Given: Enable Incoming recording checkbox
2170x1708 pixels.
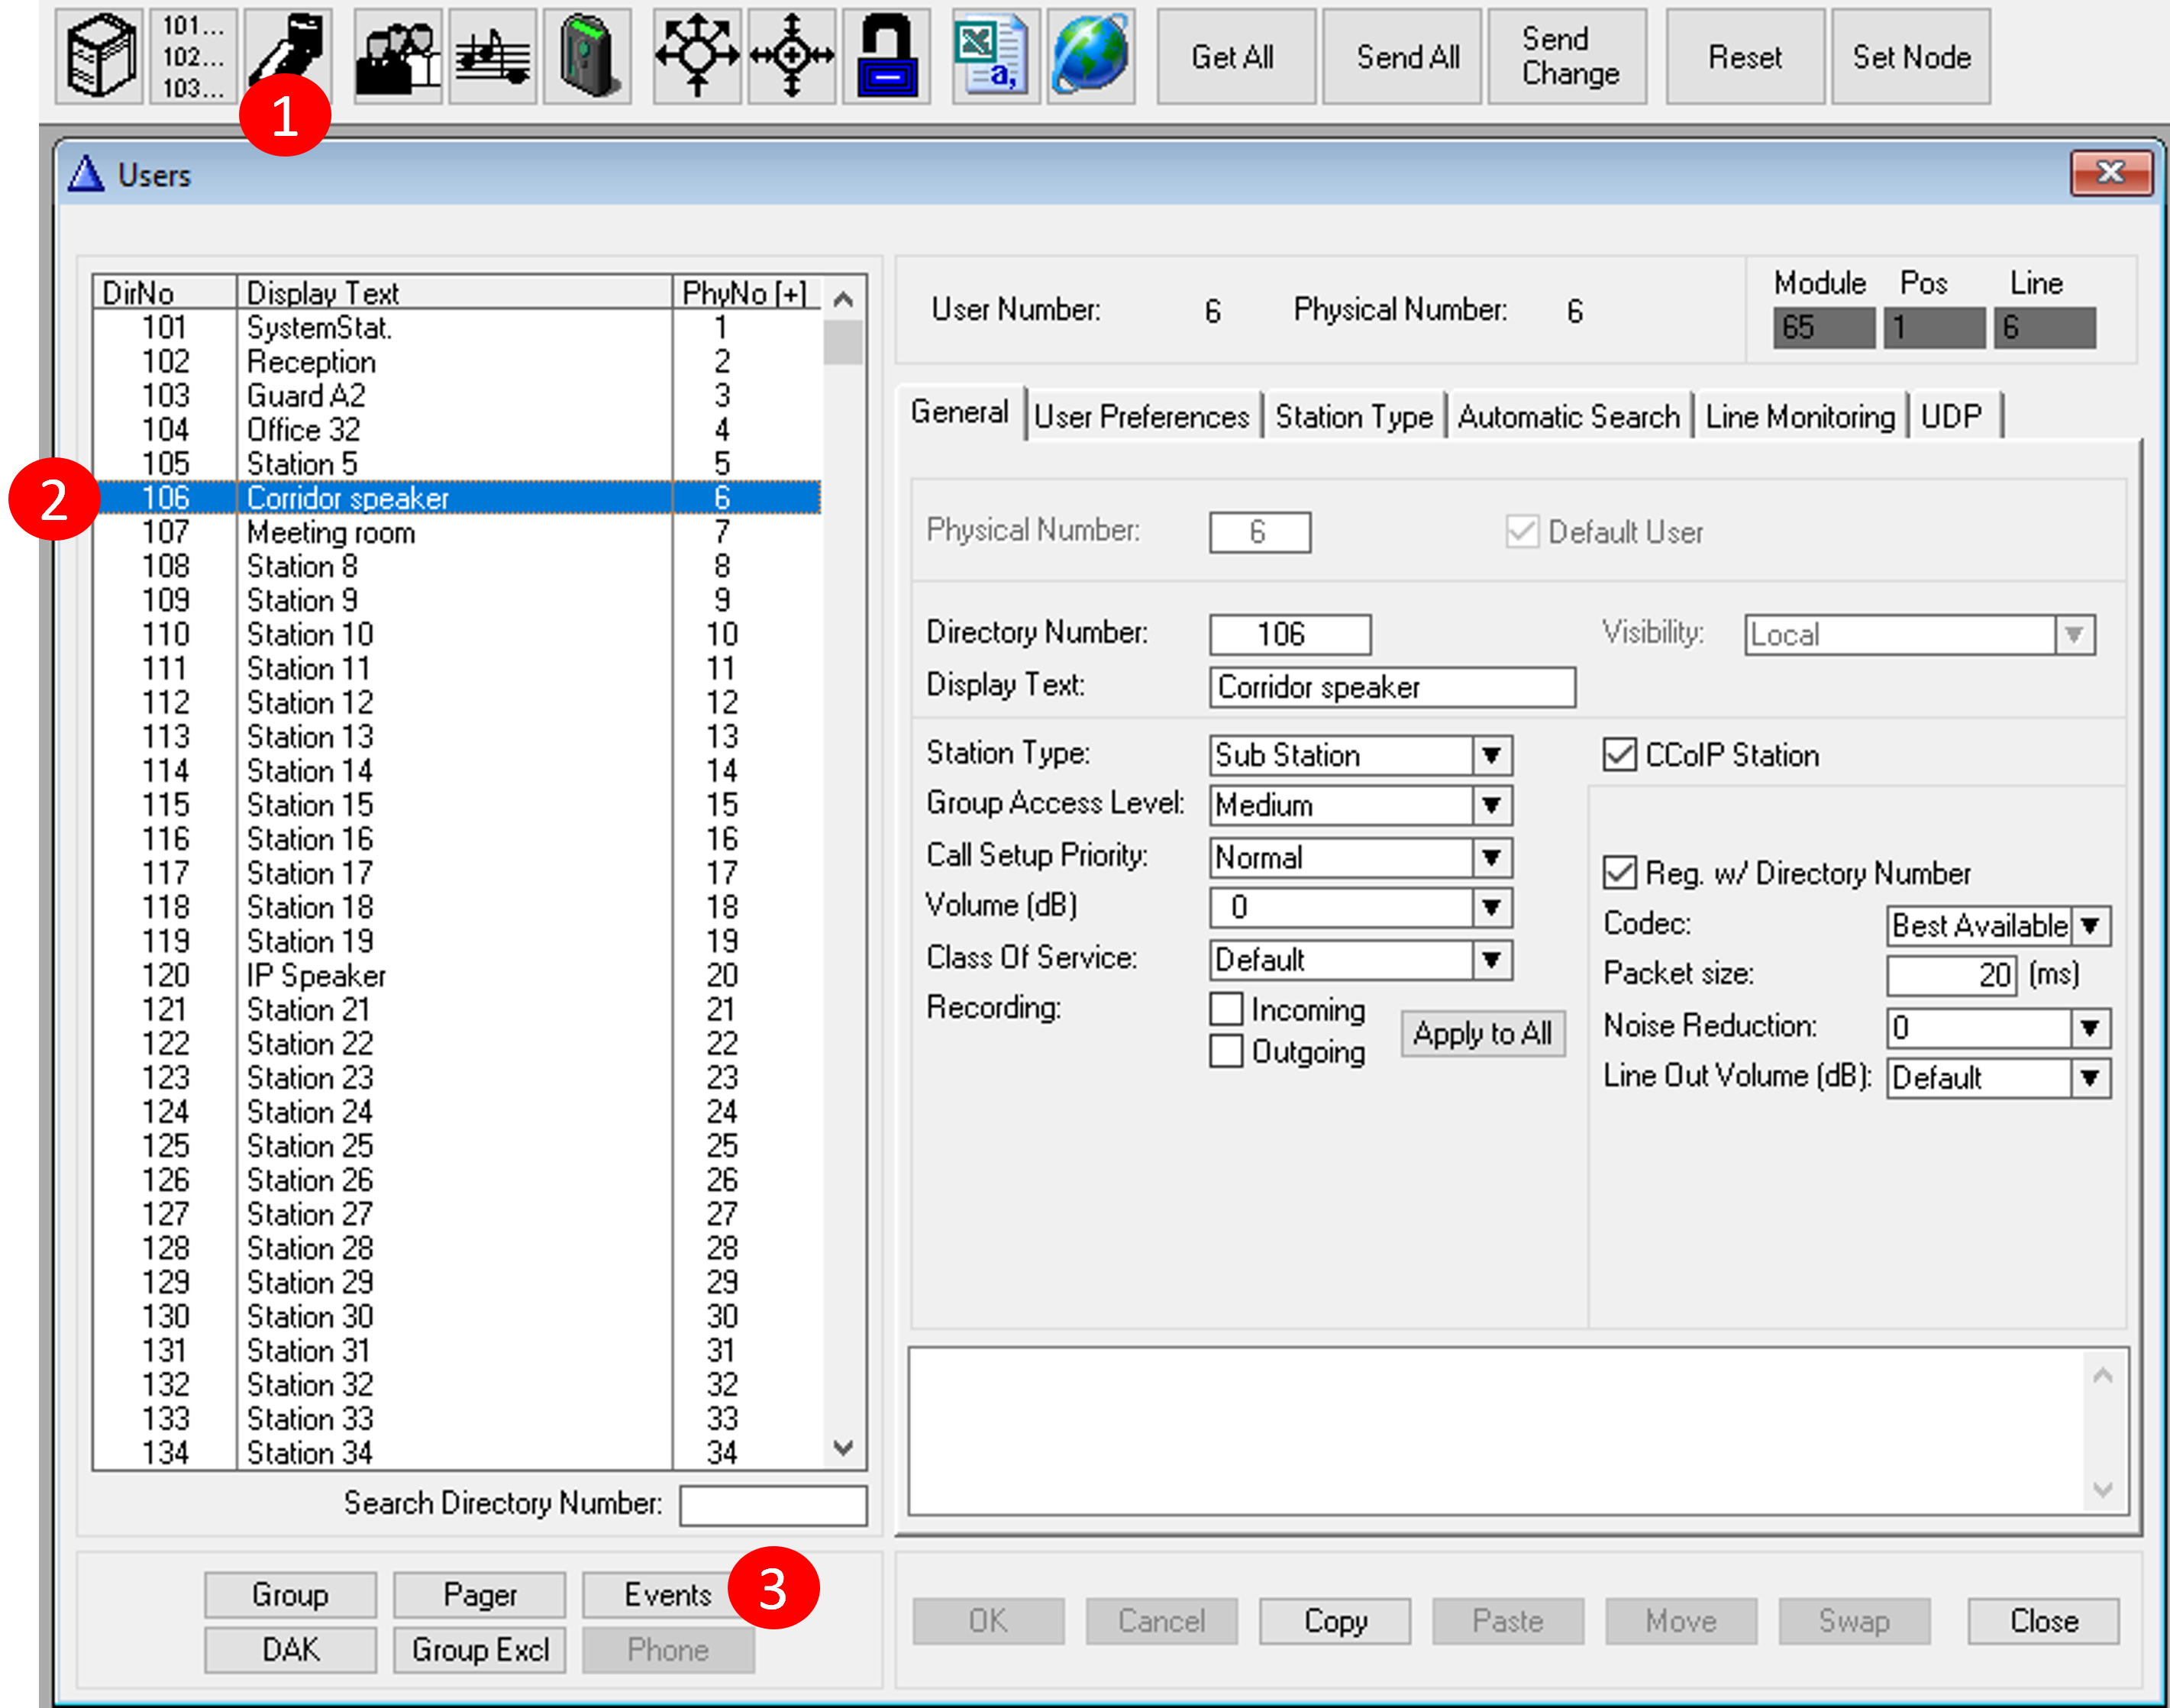Looking at the screenshot, I should coord(1226,1009).
